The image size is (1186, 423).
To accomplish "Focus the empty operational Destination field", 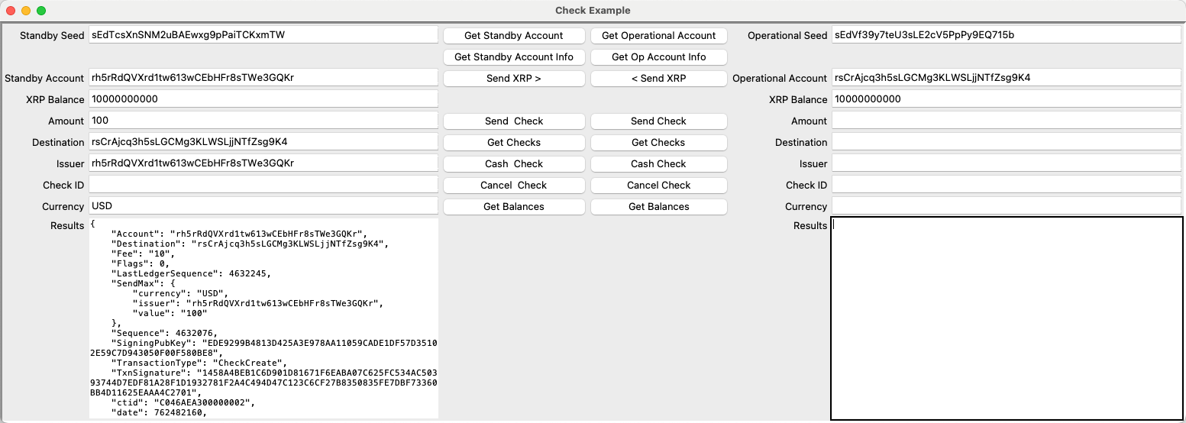I will [x=1006, y=142].
